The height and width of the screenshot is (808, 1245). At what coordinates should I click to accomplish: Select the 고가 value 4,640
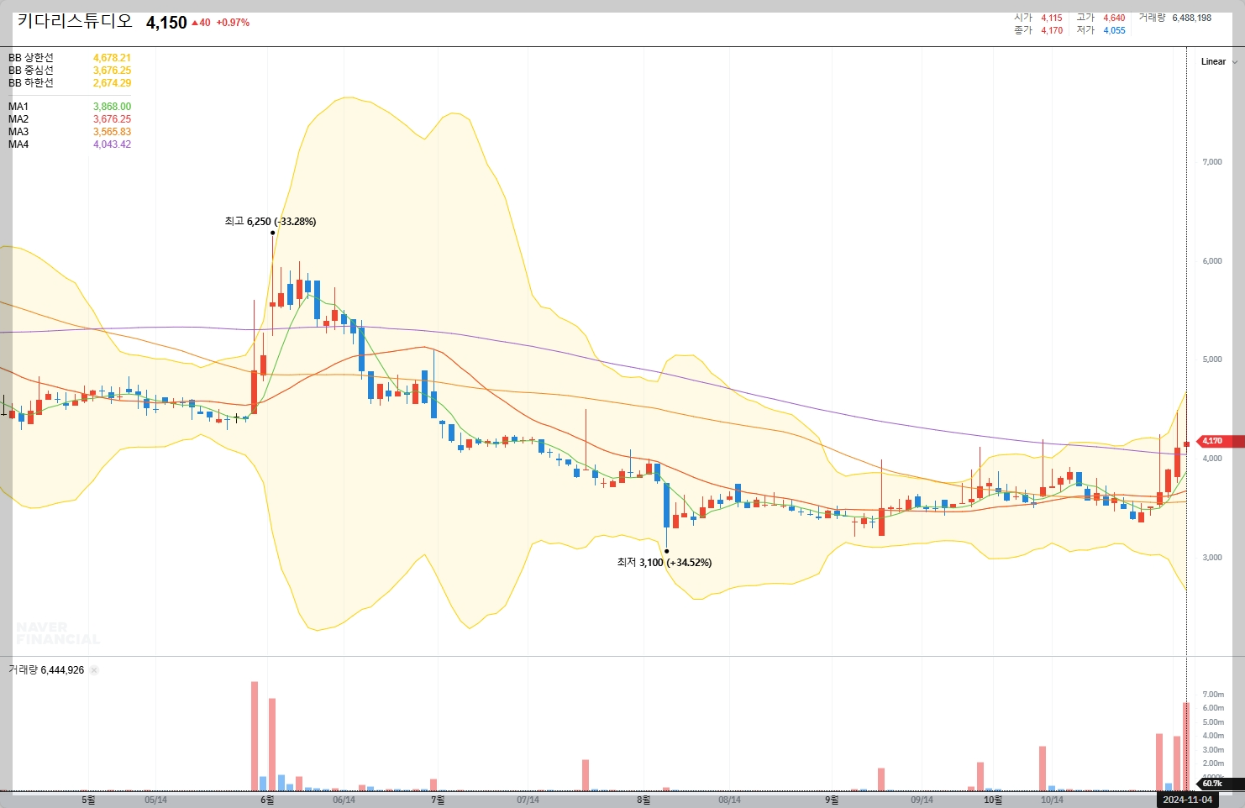click(x=1114, y=18)
